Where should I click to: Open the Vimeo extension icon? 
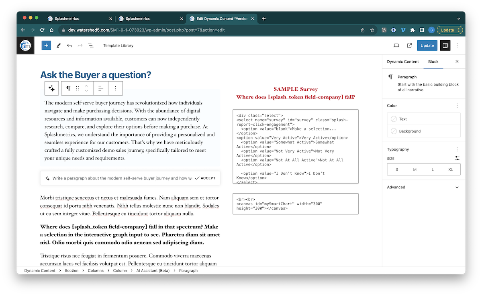[403, 30]
